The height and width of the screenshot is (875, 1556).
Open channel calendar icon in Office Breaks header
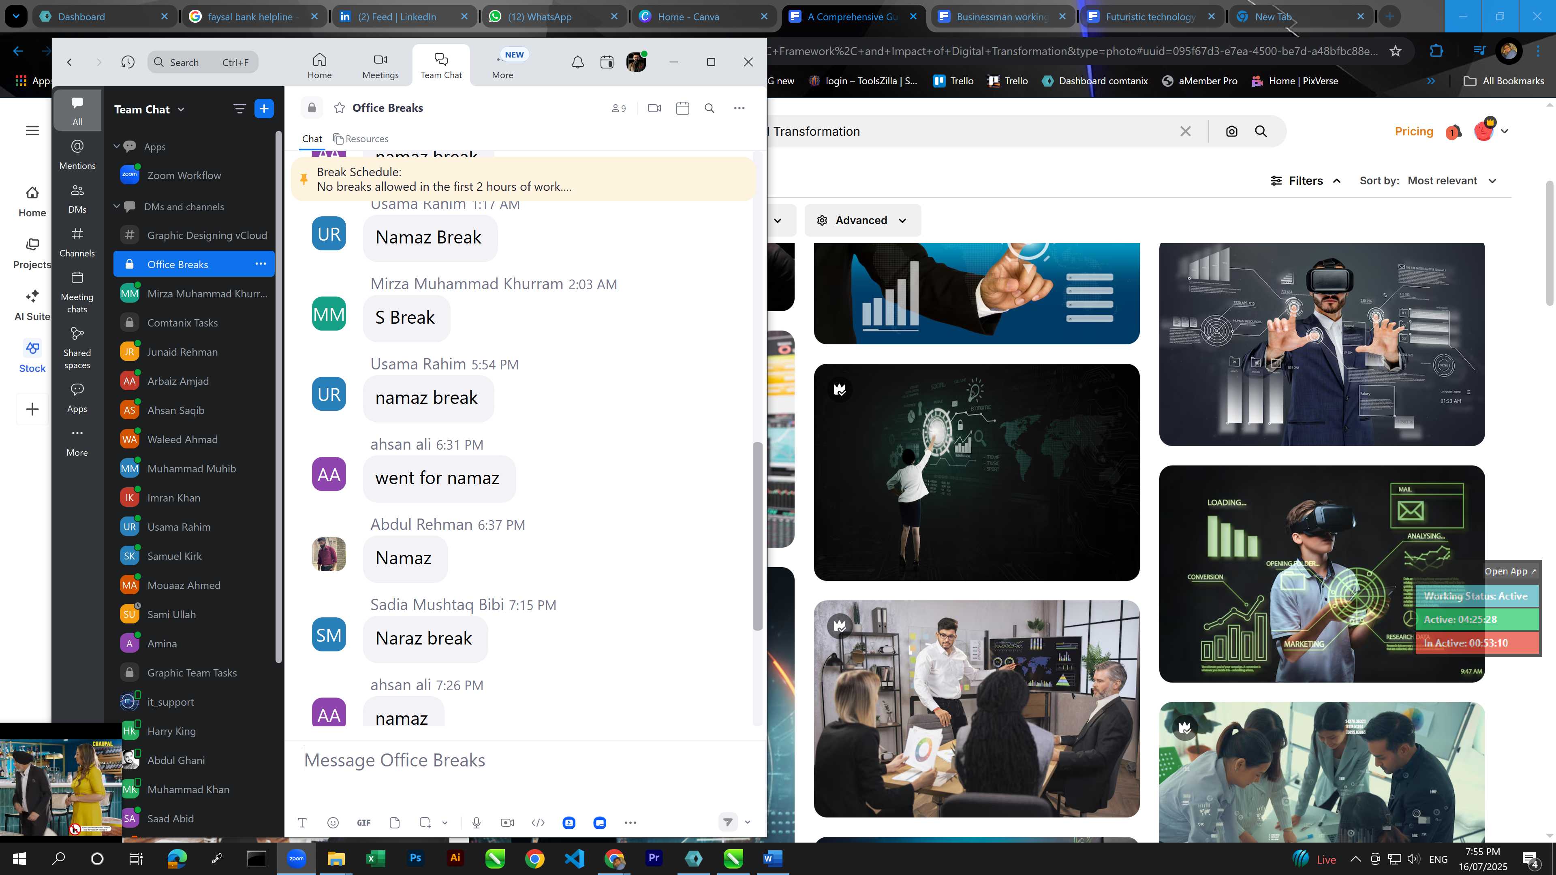(682, 108)
